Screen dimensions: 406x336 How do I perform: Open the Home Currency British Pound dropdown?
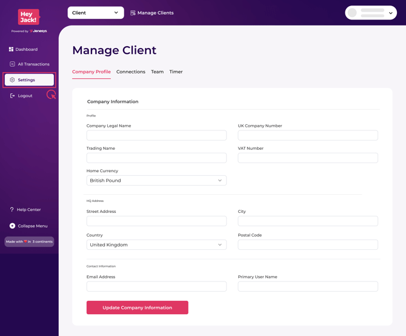coord(156,180)
